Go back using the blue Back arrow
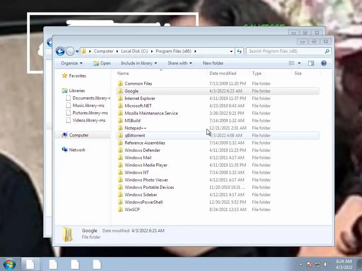The image size is (362, 271). 60,51
